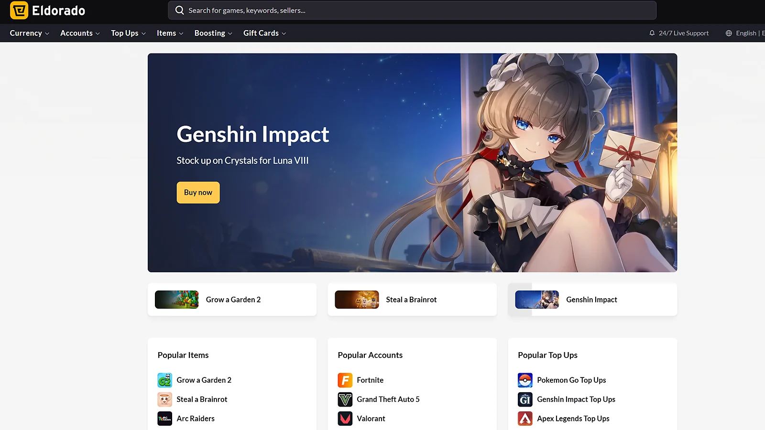Image resolution: width=765 pixels, height=430 pixels.
Task: Expand the Accounts dropdown menu
Action: click(80, 33)
